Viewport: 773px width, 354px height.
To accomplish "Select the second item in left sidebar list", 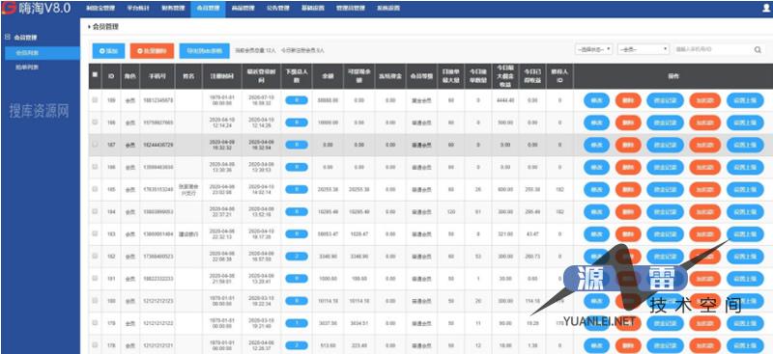I will (27, 67).
